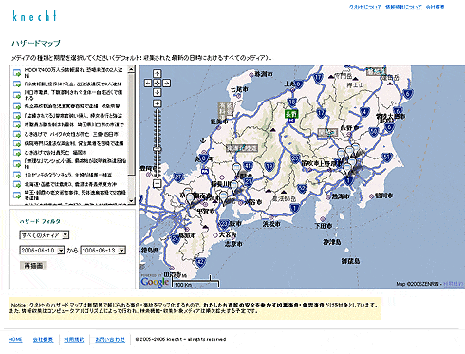The image size is (465, 354).
Task: Click the route 19 shield on the map
Action: pyautogui.click(x=270, y=167)
